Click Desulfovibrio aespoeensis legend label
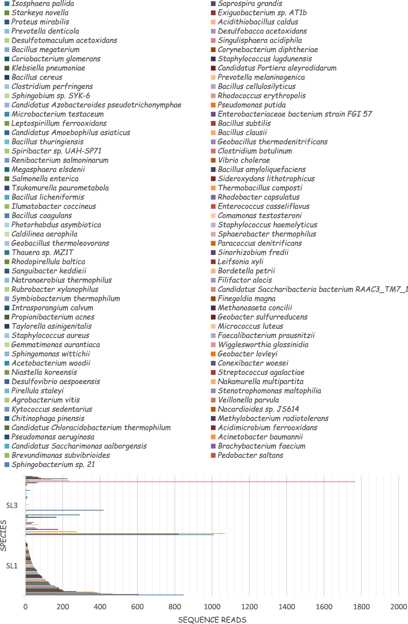The image size is (408, 624). coord(56,382)
